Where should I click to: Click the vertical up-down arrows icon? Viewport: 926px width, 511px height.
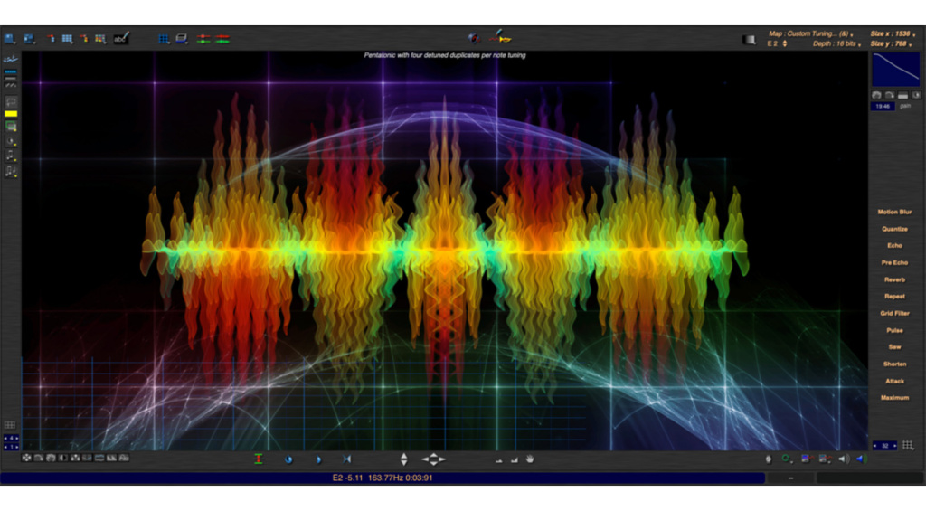pos(404,459)
